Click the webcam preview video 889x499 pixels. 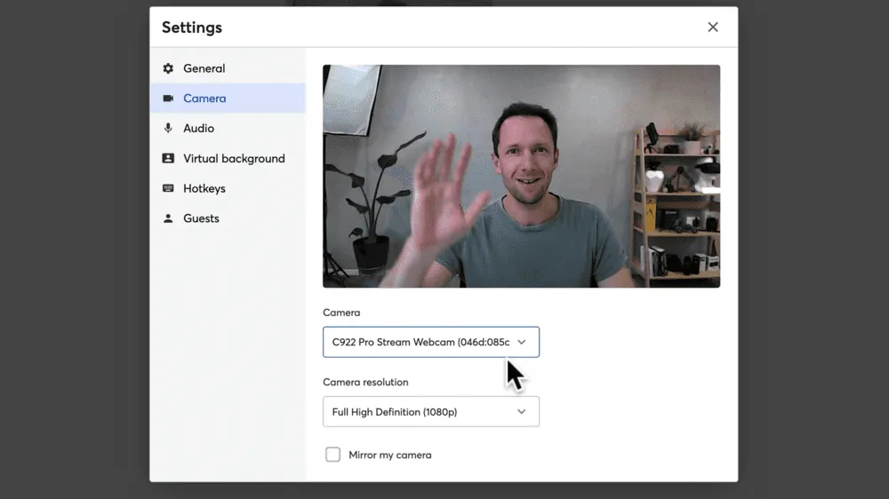pyautogui.click(x=521, y=176)
